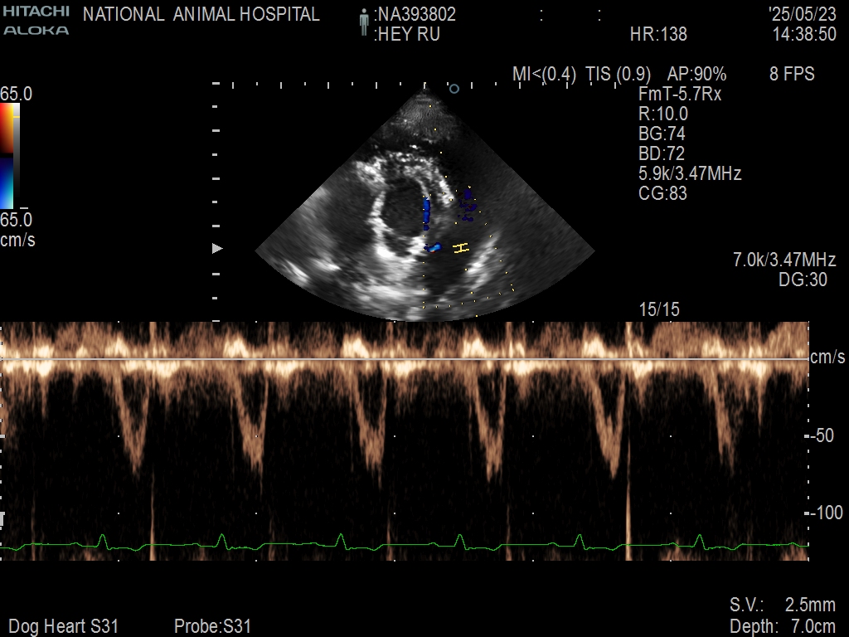849x637 pixels.
Task: Click the Probe:S31 label
Action: pyautogui.click(x=212, y=626)
